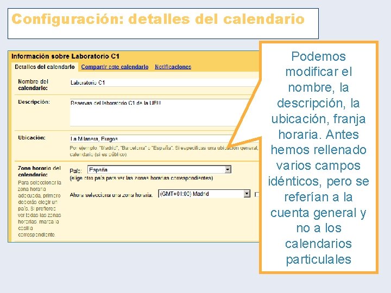The image size is (391, 293).
Task: Click the Nombre del calendario field
Action: 165,82
